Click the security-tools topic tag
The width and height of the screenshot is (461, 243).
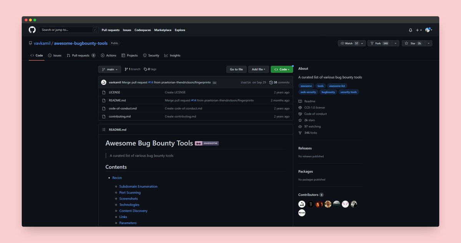(x=349, y=92)
